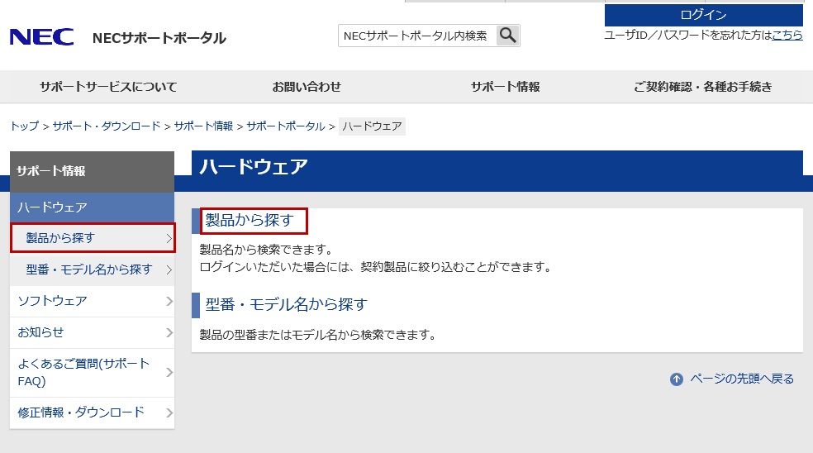Open the こちら forgotten password link
The image size is (813, 453).
point(787,35)
